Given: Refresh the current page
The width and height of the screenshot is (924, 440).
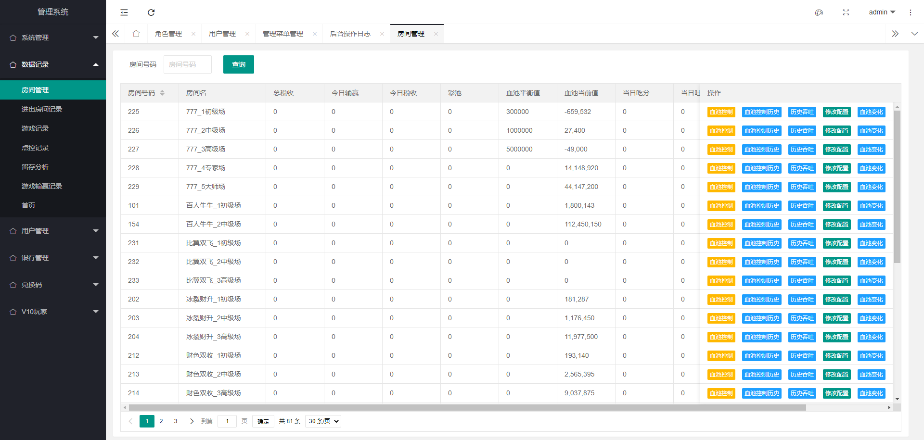Looking at the screenshot, I should [151, 12].
